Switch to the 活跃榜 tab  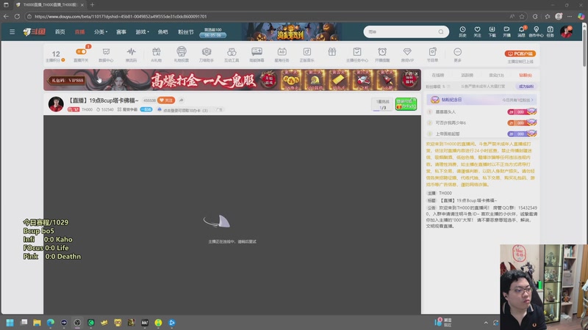click(467, 76)
